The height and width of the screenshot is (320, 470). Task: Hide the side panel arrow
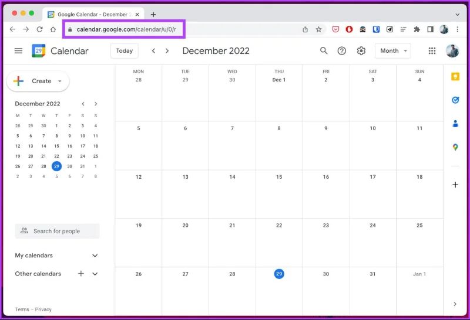click(455, 304)
